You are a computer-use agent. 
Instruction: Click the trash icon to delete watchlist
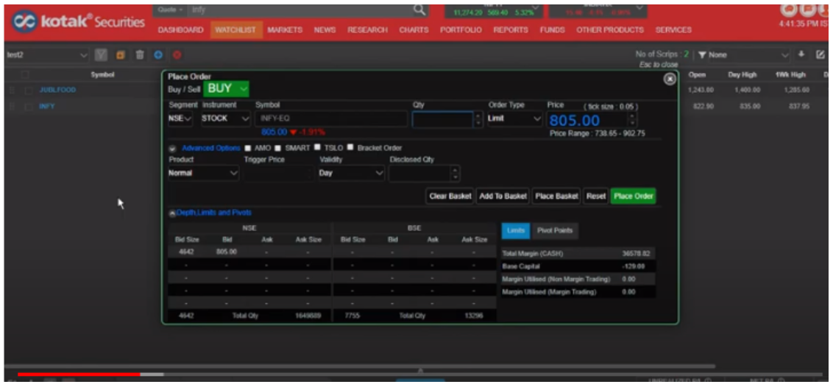pos(139,55)
